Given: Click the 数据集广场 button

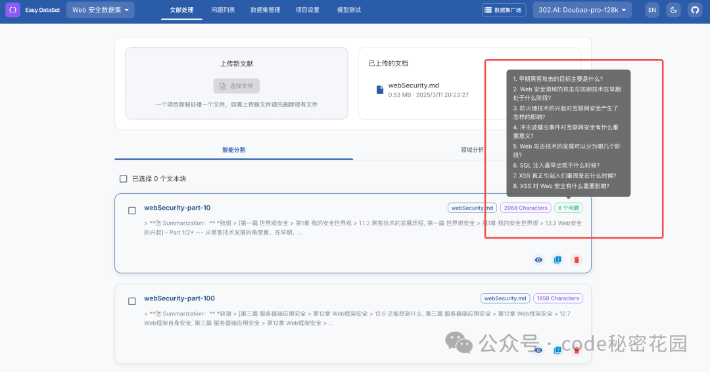Looking at the screenshot, I should pos(504,10).
